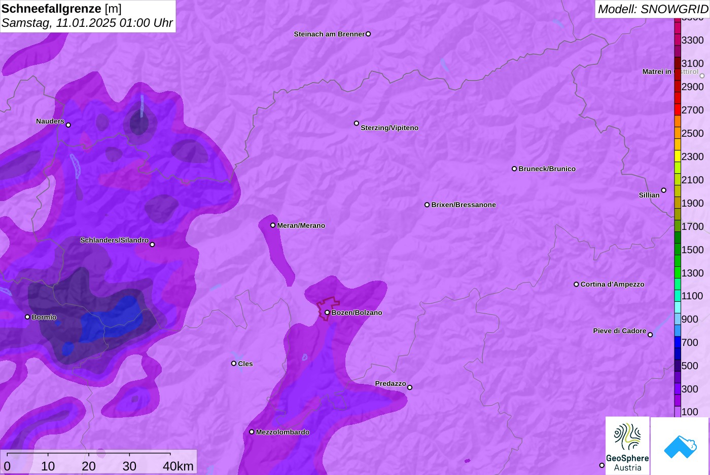Click the Nauders location marker
The width and height of the screenshot is (710, 475).
[68, 125]
